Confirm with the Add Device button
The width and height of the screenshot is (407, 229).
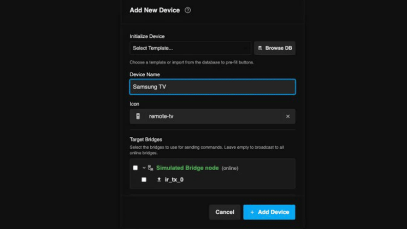(x=269, y=212)
